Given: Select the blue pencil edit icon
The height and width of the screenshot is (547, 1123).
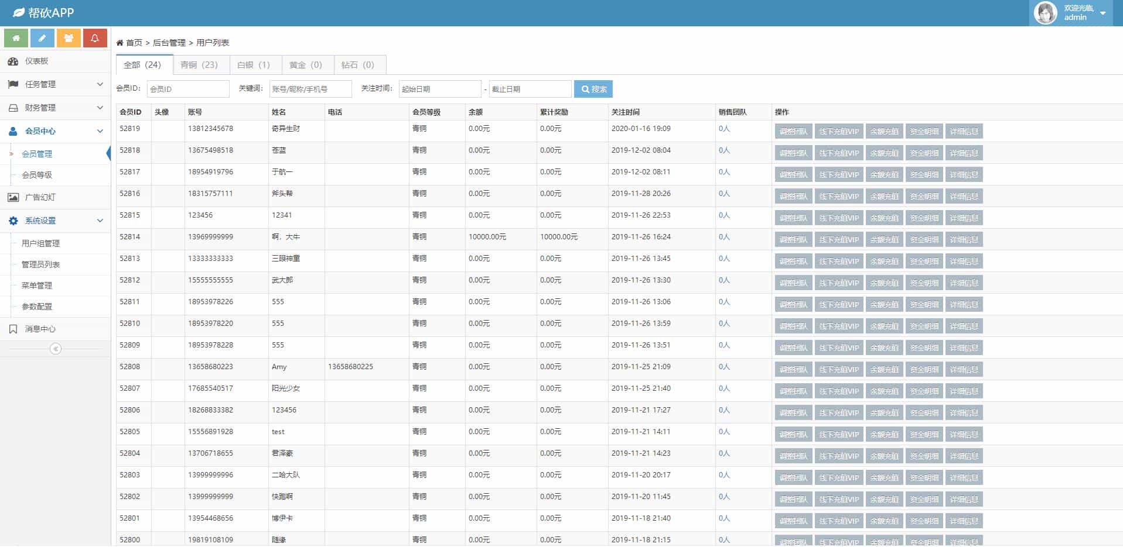Looking at the screenshot, I should point(42,37).
